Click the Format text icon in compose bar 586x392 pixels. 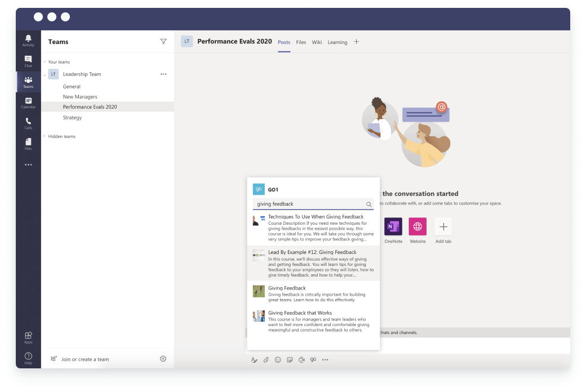(254, 359)
